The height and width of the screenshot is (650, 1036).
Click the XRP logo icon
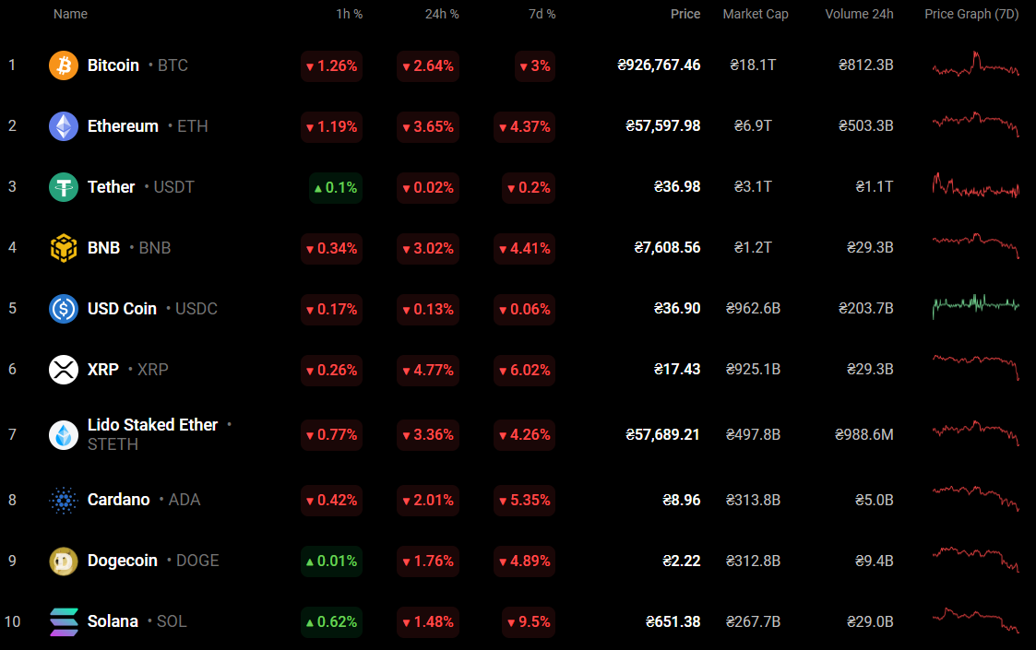(x=64, y=370)
